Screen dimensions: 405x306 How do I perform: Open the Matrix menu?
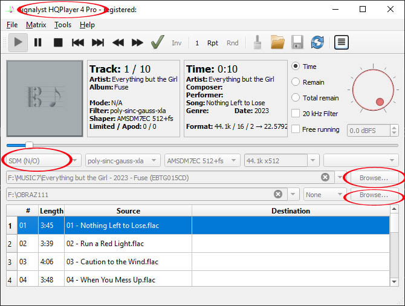36,25
